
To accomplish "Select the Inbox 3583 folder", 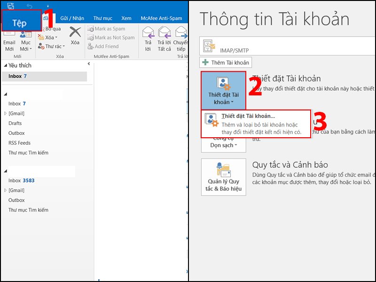I will point(21,180).
